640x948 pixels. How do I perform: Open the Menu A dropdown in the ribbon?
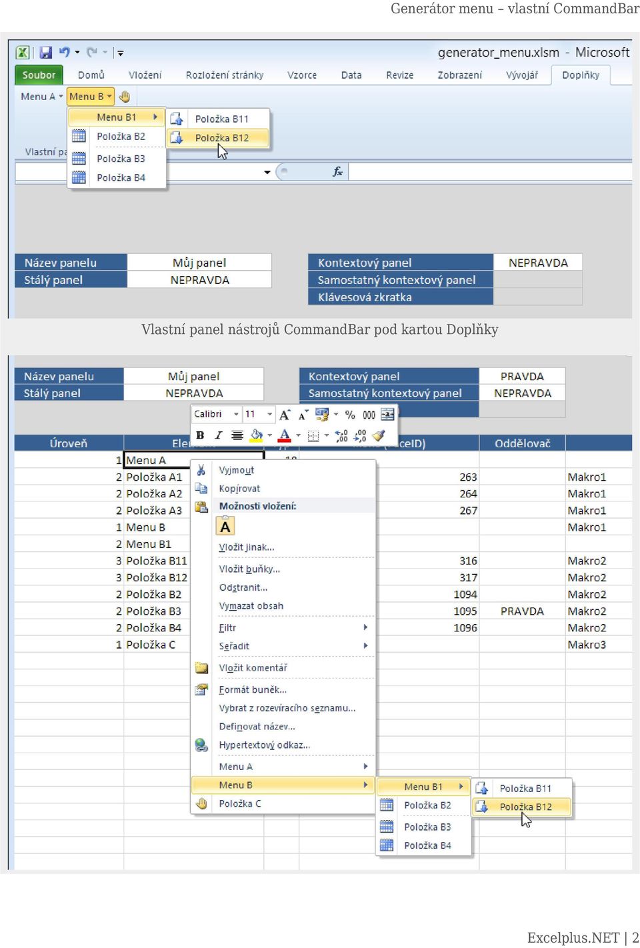coord(42,97)
